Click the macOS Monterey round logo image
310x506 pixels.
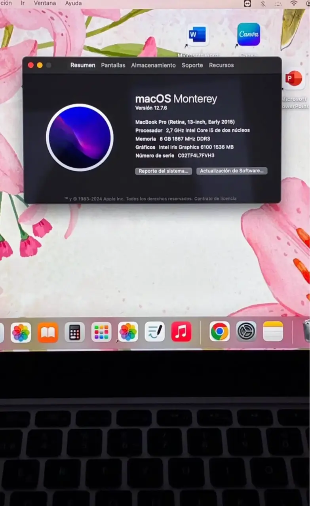80,138
